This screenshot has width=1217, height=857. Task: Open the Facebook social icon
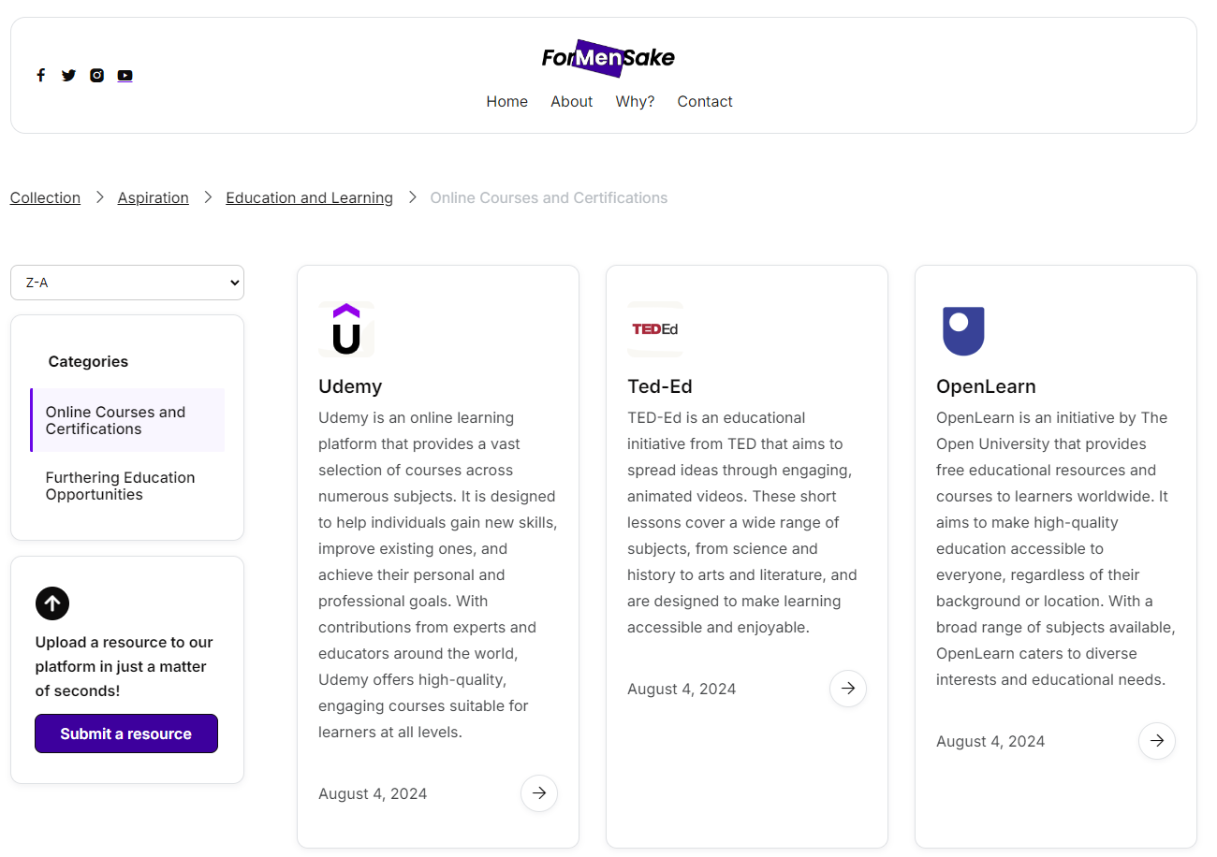click(x=40, y=76)
